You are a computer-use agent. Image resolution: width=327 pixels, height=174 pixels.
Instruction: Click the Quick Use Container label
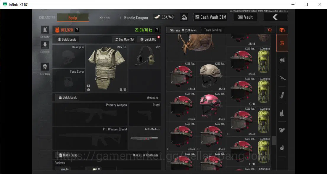146,155
